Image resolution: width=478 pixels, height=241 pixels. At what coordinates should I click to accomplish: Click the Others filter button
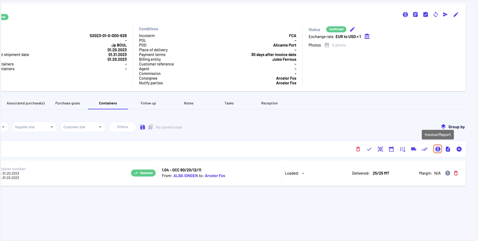123,127
